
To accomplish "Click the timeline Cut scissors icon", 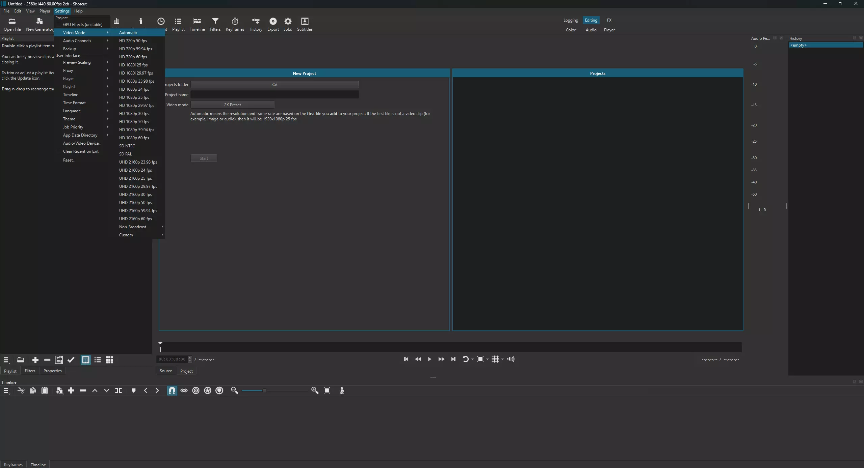I will [21, 390].
